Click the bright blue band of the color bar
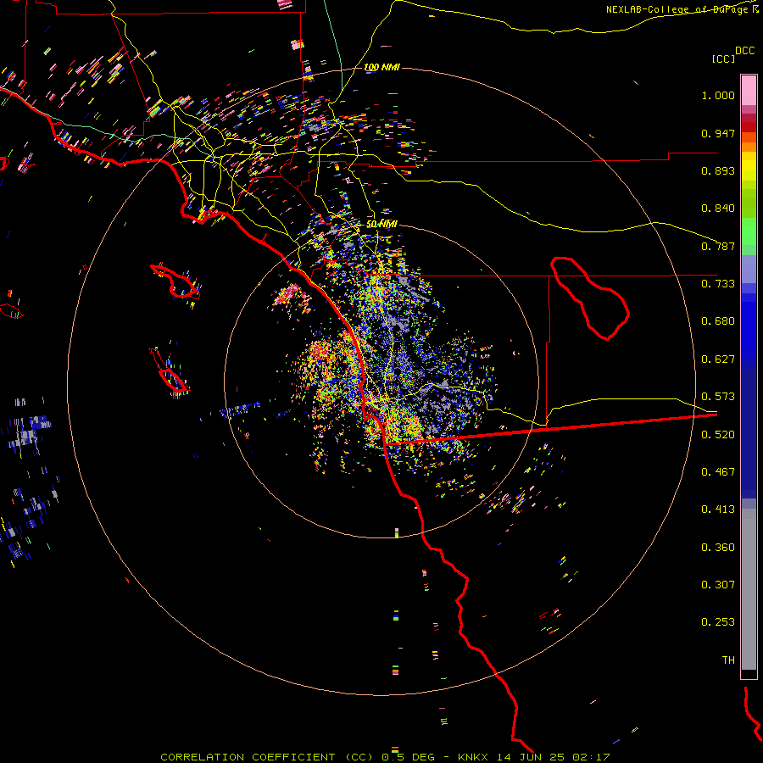The height and width of the screenshot is (763, 763). click(749, 326)
